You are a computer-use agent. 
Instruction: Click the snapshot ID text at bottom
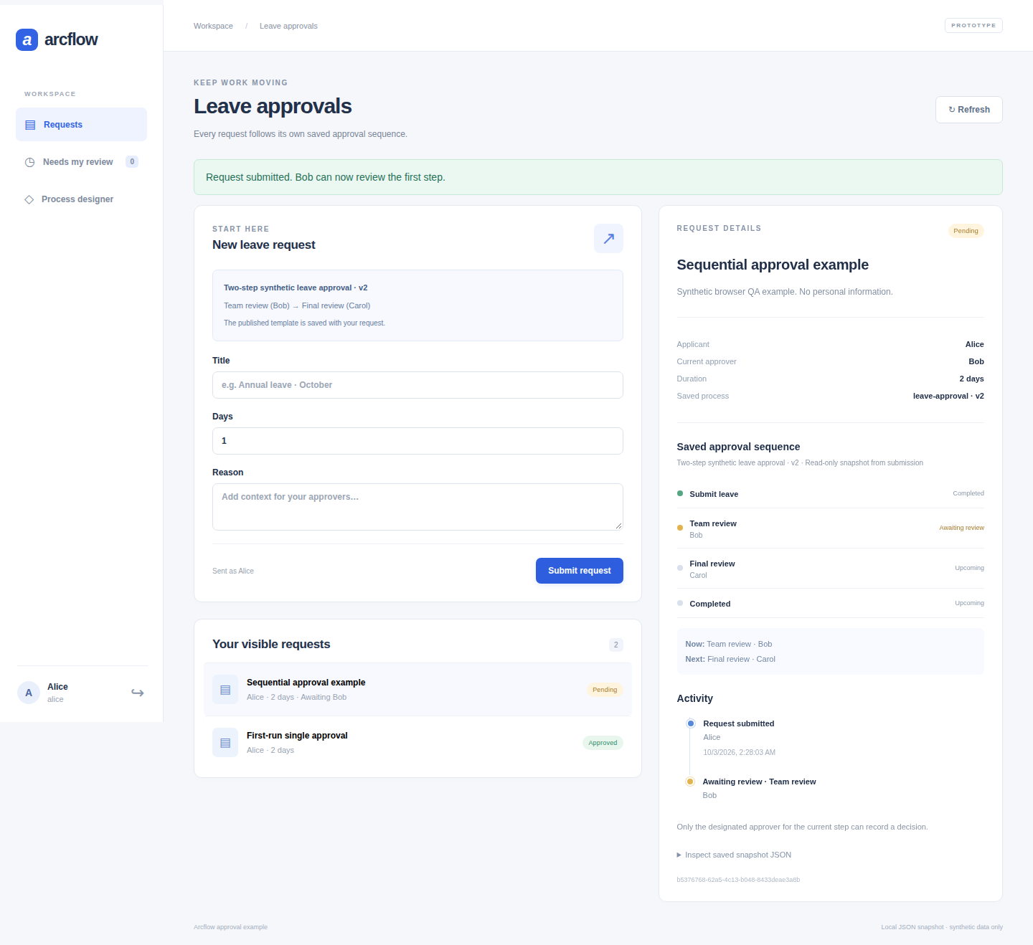click(738, 880)
